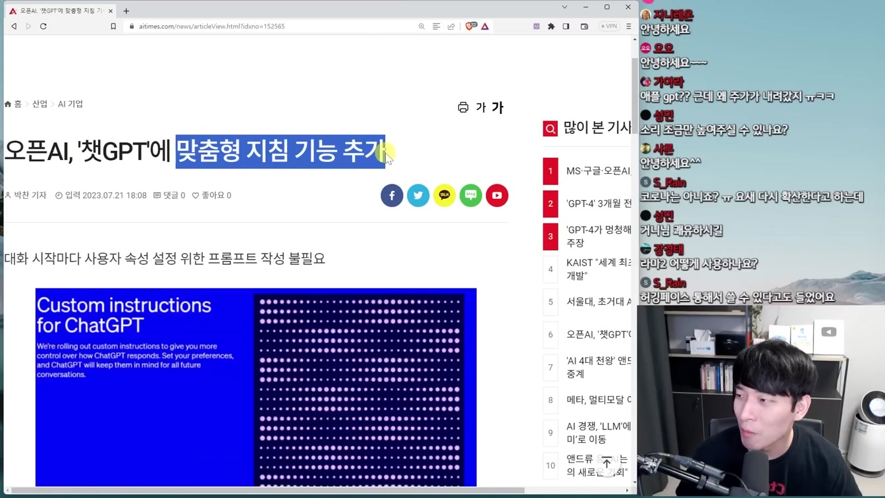
Task: Reload the page with refresh icon
Action: click(43, 26)
